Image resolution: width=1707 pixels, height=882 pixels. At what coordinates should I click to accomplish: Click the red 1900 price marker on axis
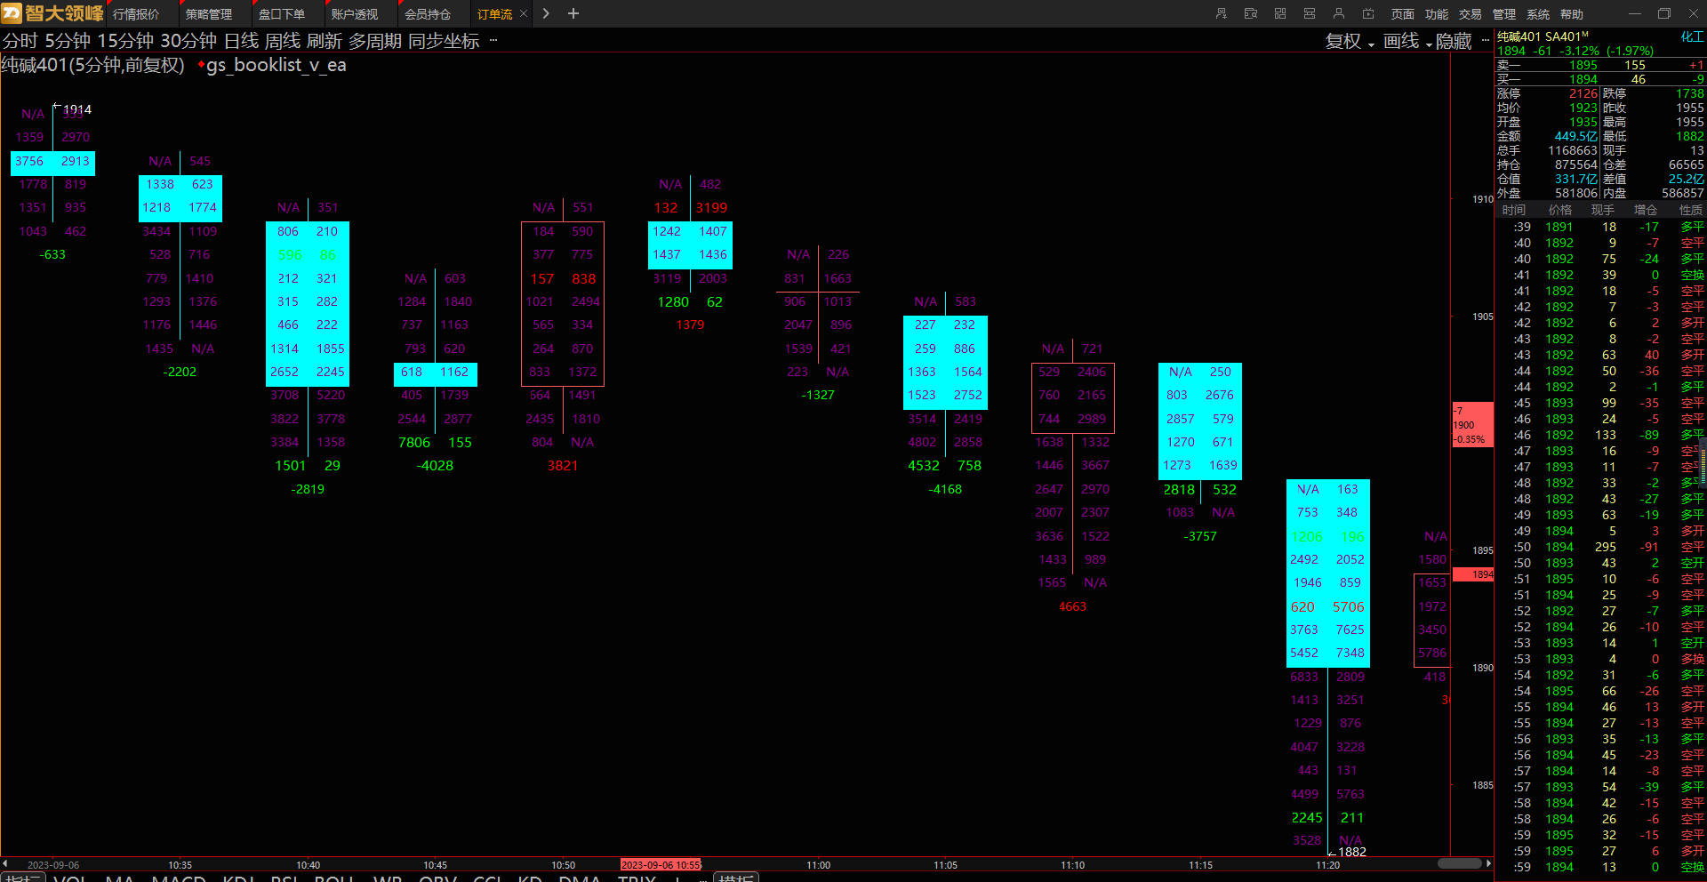pyautogui.click(x=1472, y=425)
